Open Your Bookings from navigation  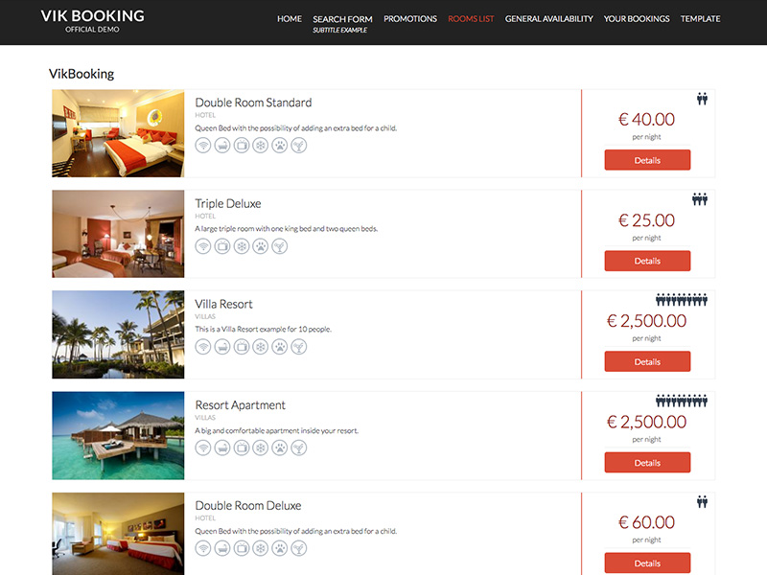637,18
